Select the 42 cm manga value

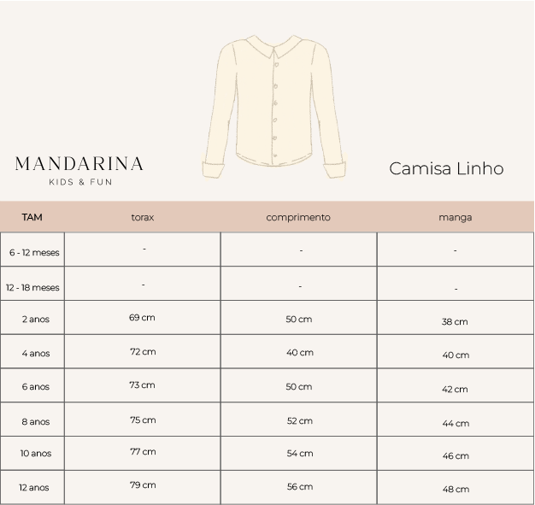point(455,390)
